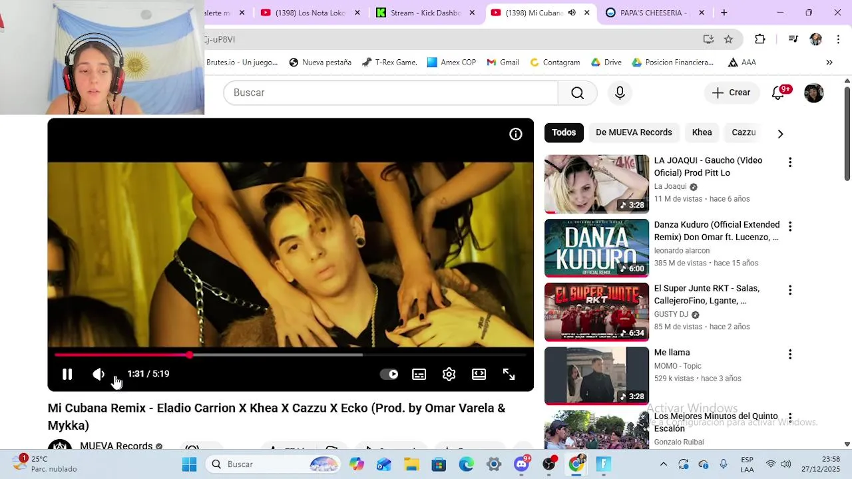The image size is (852, 479).
Task: Click the install app icon in address bar
Action: (708, 39)
